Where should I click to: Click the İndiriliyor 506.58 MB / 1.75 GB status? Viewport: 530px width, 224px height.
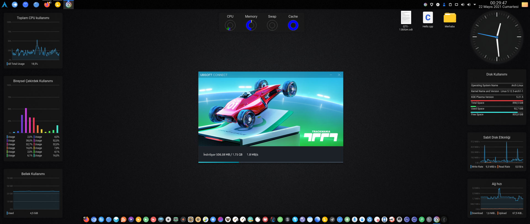point(223,155)
